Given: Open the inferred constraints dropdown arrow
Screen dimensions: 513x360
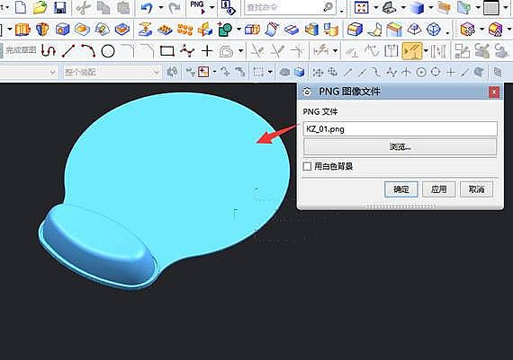Looking at the screenshot, I should pyautogui.click(x=426, y=51).
